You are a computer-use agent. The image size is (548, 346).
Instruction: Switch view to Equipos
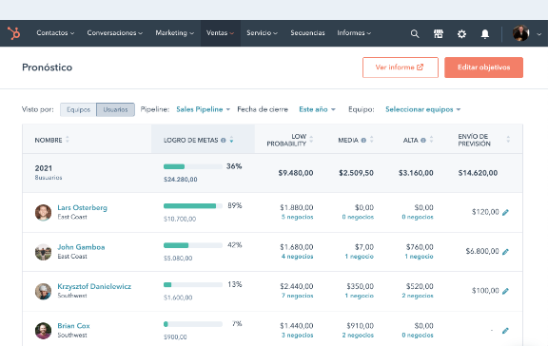click(78, 109)
